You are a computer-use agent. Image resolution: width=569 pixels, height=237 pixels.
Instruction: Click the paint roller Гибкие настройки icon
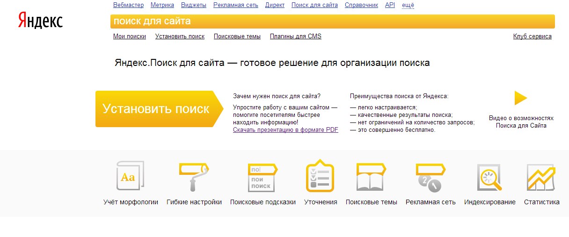(x=194, y=177)
